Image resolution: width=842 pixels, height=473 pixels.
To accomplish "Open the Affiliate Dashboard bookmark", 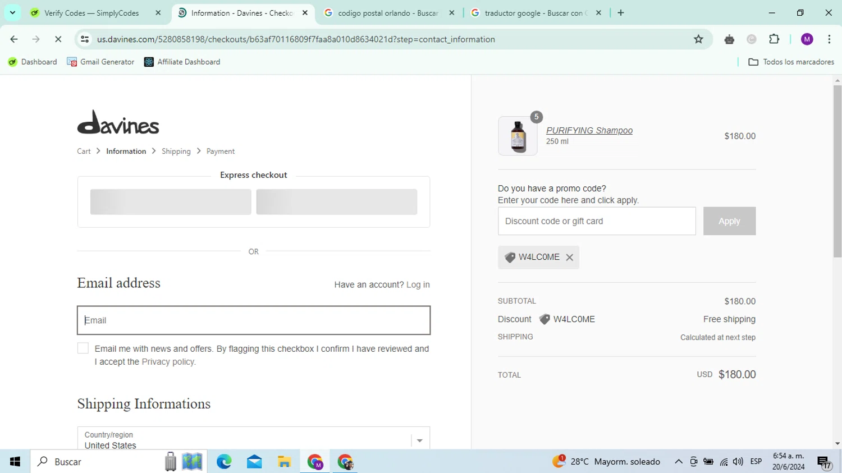I will [x=182, y=62].
